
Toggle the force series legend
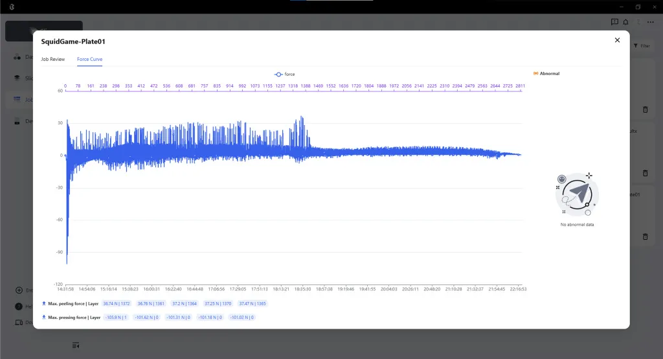tap(285, 74)
